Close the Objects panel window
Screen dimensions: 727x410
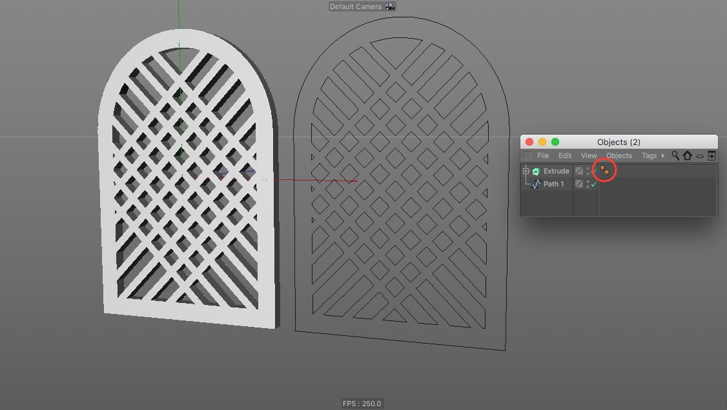pyautogui.click(x=529, y=142)
